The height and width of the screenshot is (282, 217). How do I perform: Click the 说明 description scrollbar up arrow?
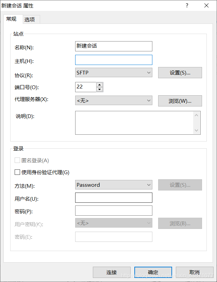pyautogui.click(x=197, y=115)
